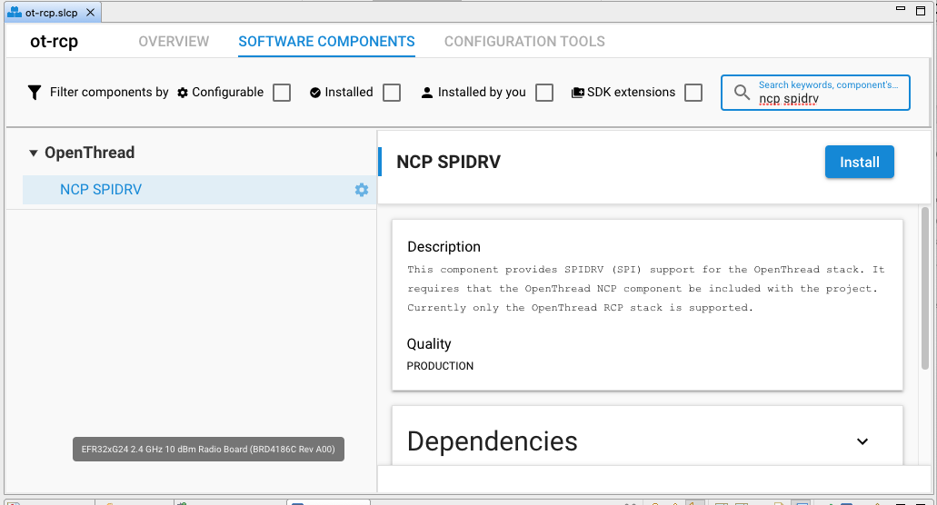
Task: Minimize the editor view pane
Action: (x=901, y=9)
